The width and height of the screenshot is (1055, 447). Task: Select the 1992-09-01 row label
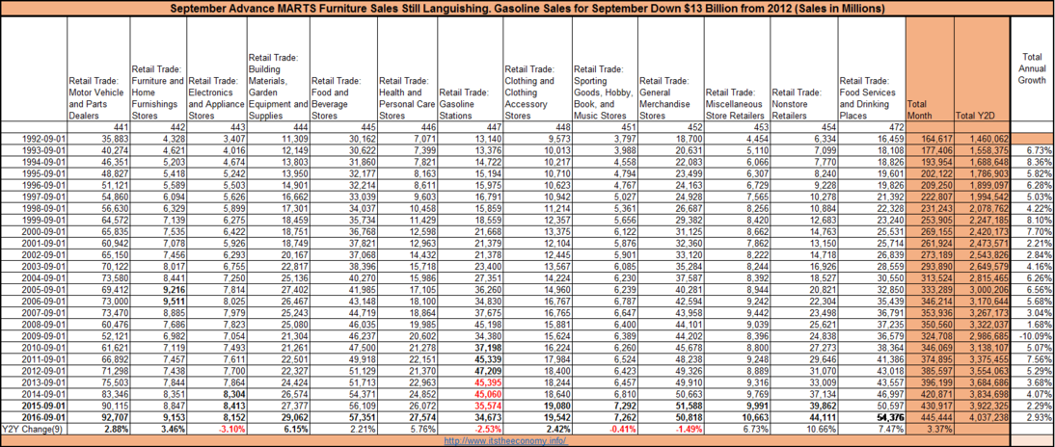[x=34, y=138]
